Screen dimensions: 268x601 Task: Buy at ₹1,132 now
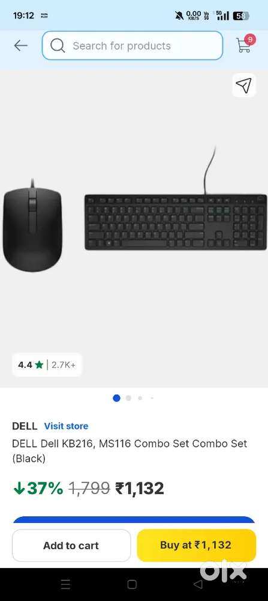click(x=196, y=545)
